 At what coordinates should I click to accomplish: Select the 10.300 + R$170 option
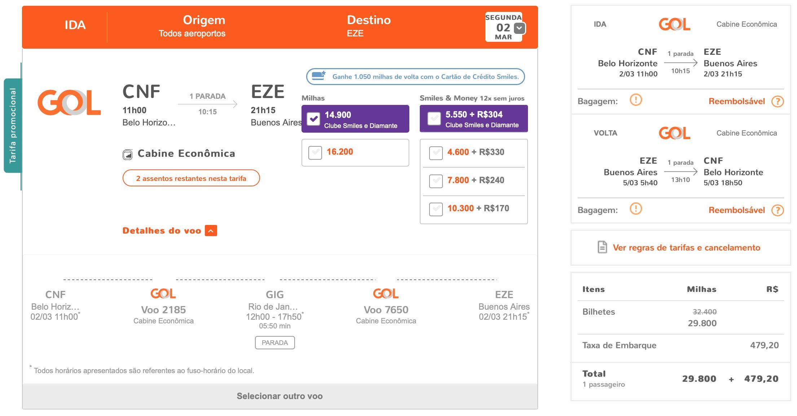[x=436, y=209]
